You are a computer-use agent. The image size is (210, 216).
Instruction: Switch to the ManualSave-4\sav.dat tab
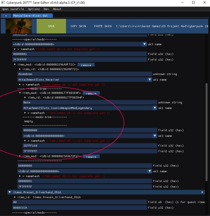point(32,16)
